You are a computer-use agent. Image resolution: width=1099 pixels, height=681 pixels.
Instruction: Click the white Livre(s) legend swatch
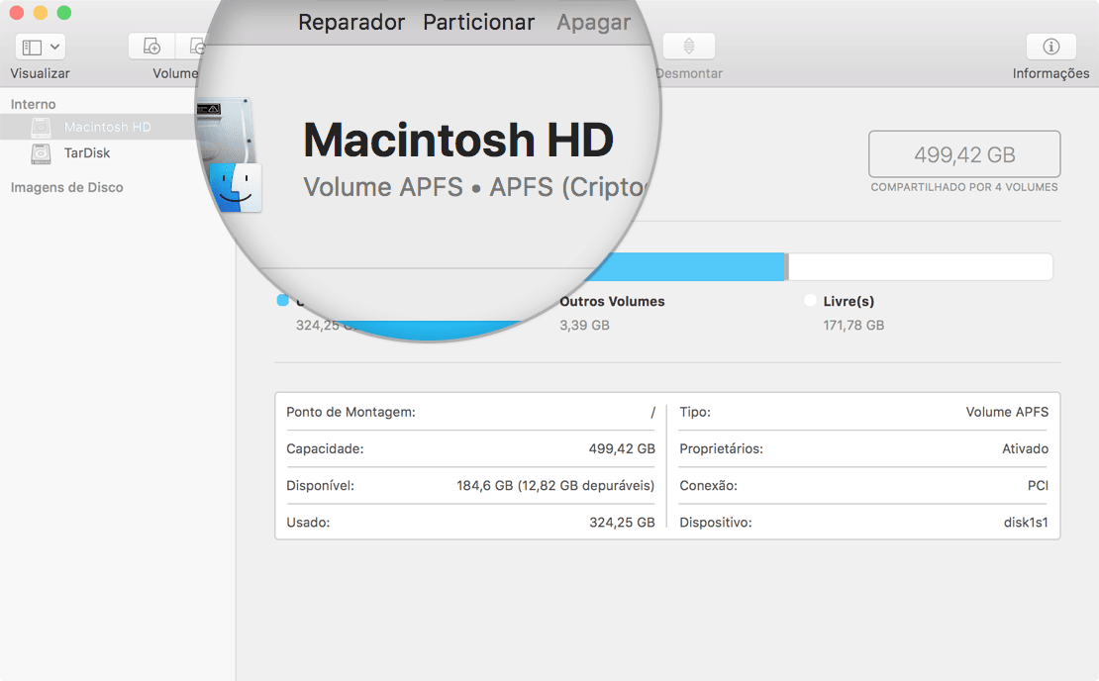pyautogui.click(x=810, y=301)
